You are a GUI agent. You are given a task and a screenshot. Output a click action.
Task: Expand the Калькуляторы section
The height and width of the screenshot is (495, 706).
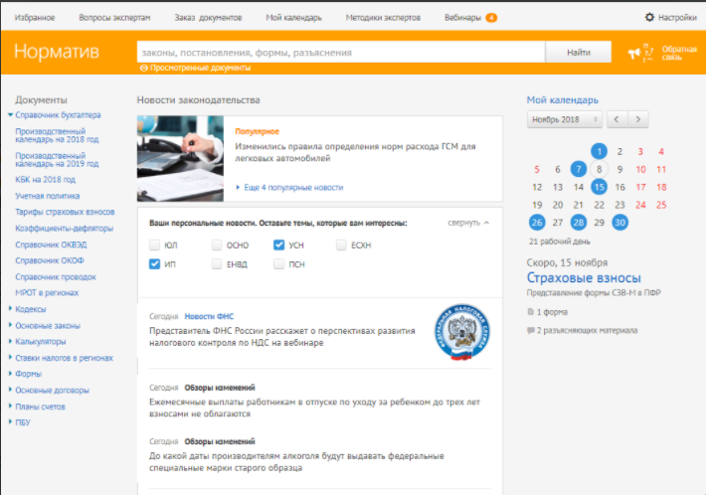tap(10, 341)
